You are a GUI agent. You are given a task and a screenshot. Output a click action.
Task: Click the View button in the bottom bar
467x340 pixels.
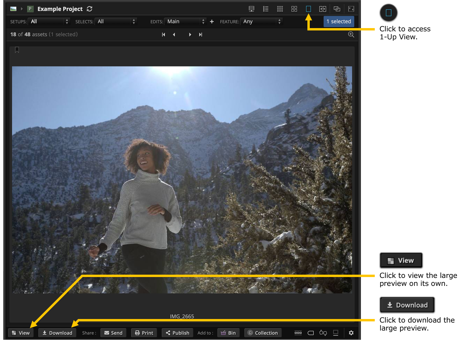pos(21,333)
